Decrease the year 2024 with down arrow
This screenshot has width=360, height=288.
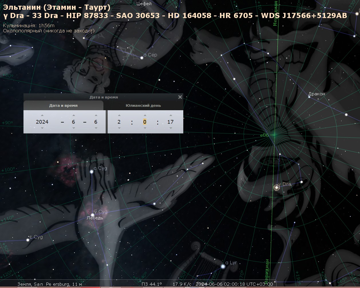point(42,128)
